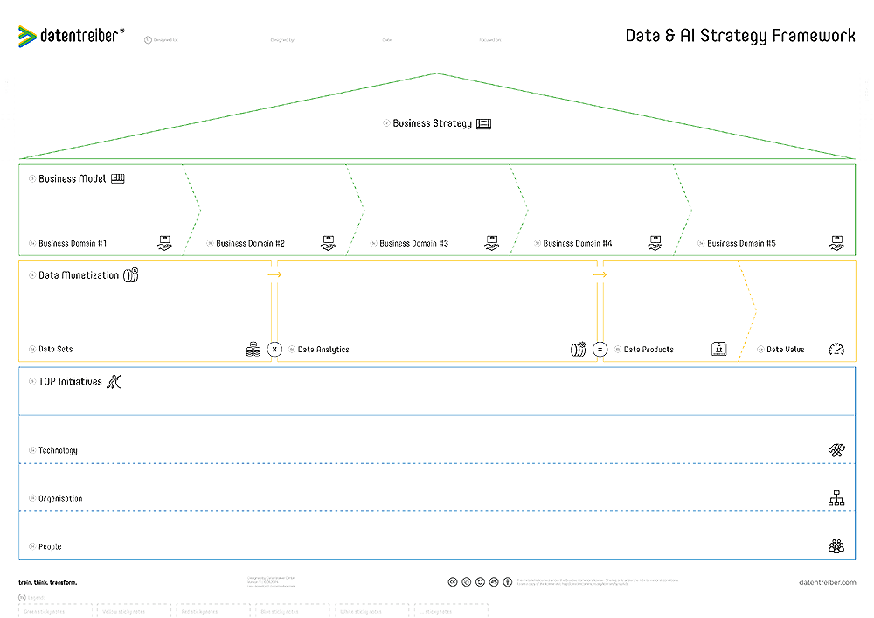Screen dimensions: 874x618
Task: Click the datentreiber arrow logo
Action: (27, 36)
